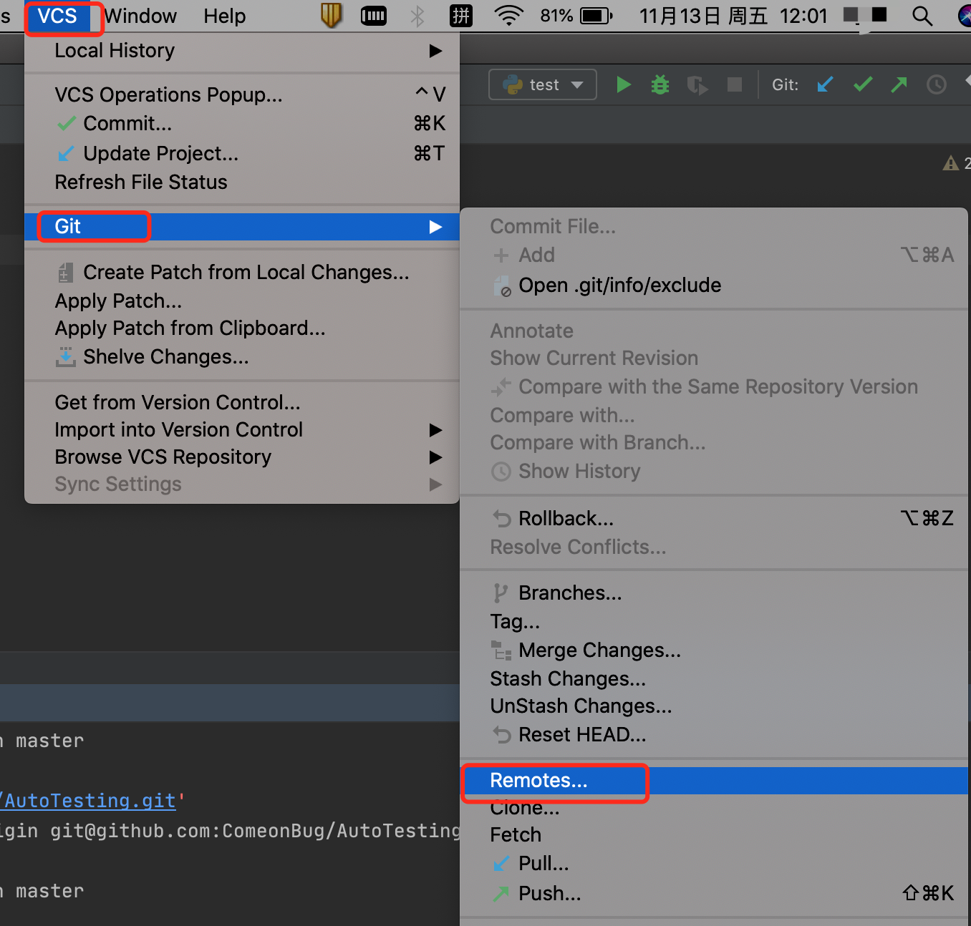Select Merge Changes...
The height and width of the screenshot is (926, 971).
coord(715,650)
